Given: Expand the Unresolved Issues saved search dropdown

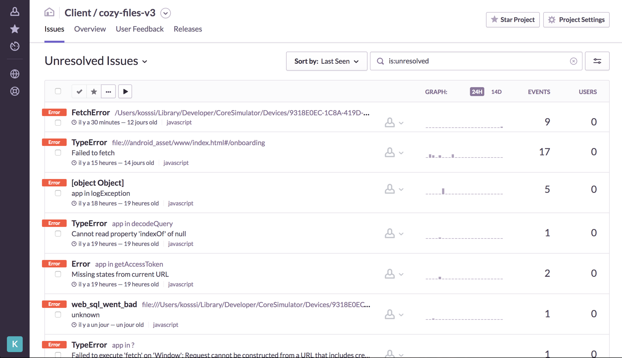Looking at the screenshot, I should [x=96, y=61].
